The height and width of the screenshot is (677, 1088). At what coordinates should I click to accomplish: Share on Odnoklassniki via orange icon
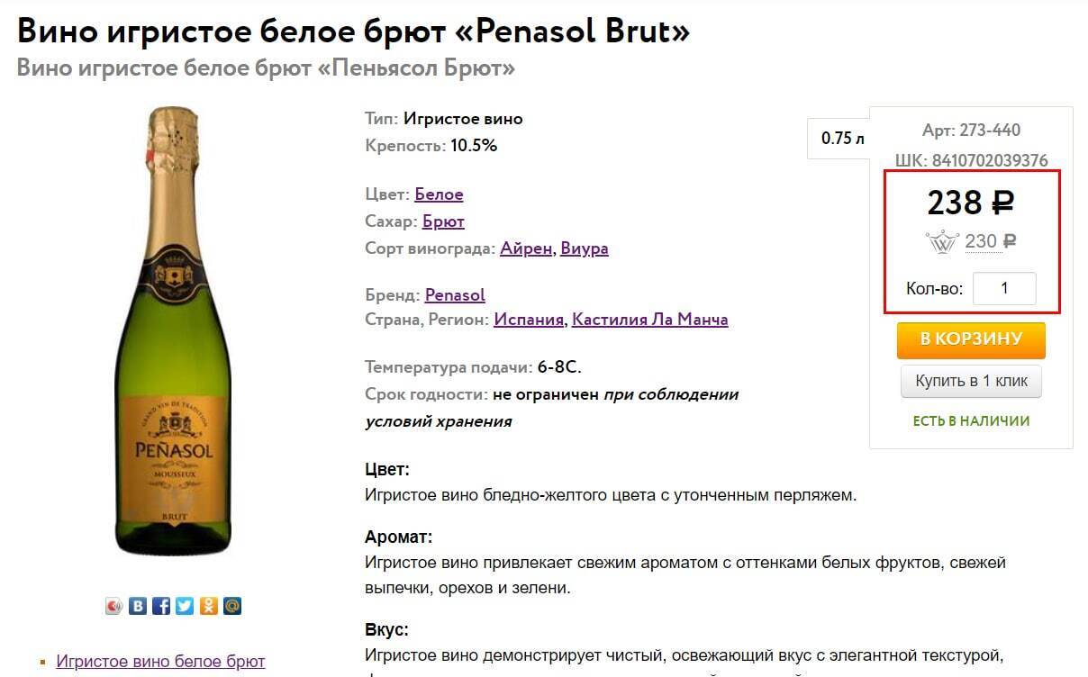point(208,606)
